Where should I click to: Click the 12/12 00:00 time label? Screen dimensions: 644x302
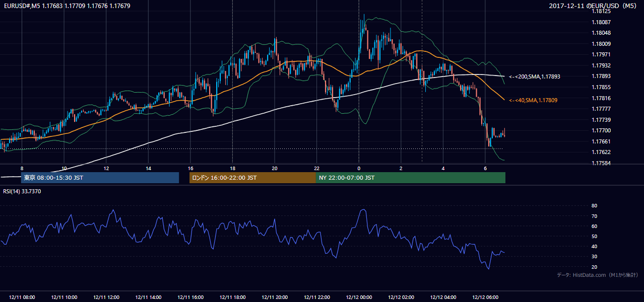[359, 297]
